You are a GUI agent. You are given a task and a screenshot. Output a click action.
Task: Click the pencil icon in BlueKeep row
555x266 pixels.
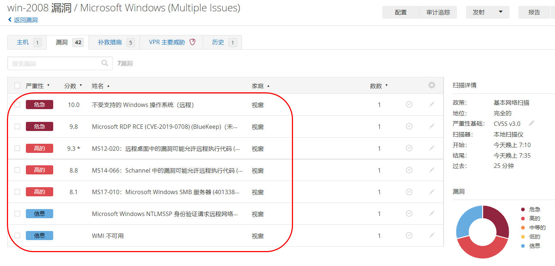(432, 126)
